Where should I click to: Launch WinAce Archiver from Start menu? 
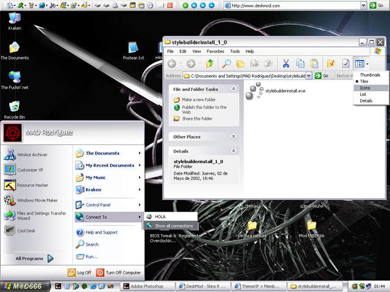26,155
